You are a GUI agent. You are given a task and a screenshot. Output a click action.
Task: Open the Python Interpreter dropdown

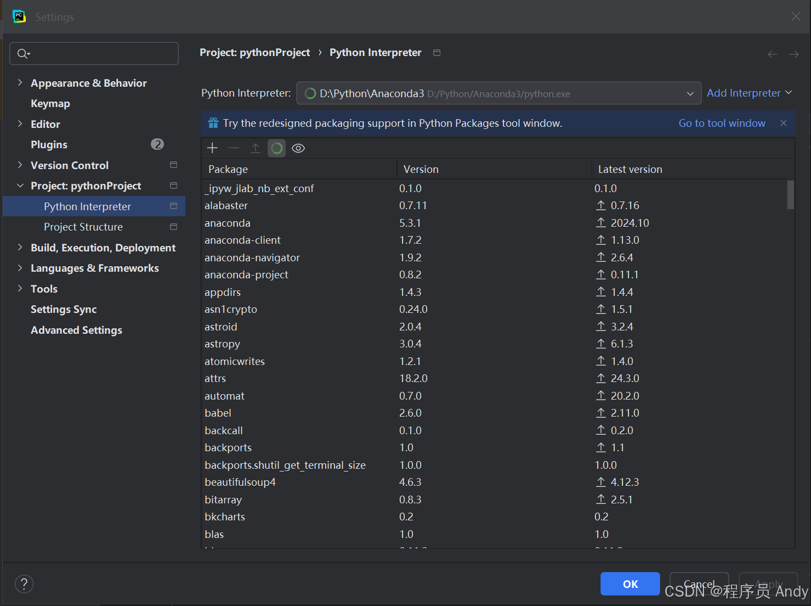pos(498,93)
